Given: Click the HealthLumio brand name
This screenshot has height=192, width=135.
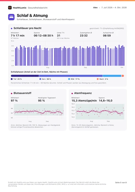Looking at the screenshot, I should (20, 8).
